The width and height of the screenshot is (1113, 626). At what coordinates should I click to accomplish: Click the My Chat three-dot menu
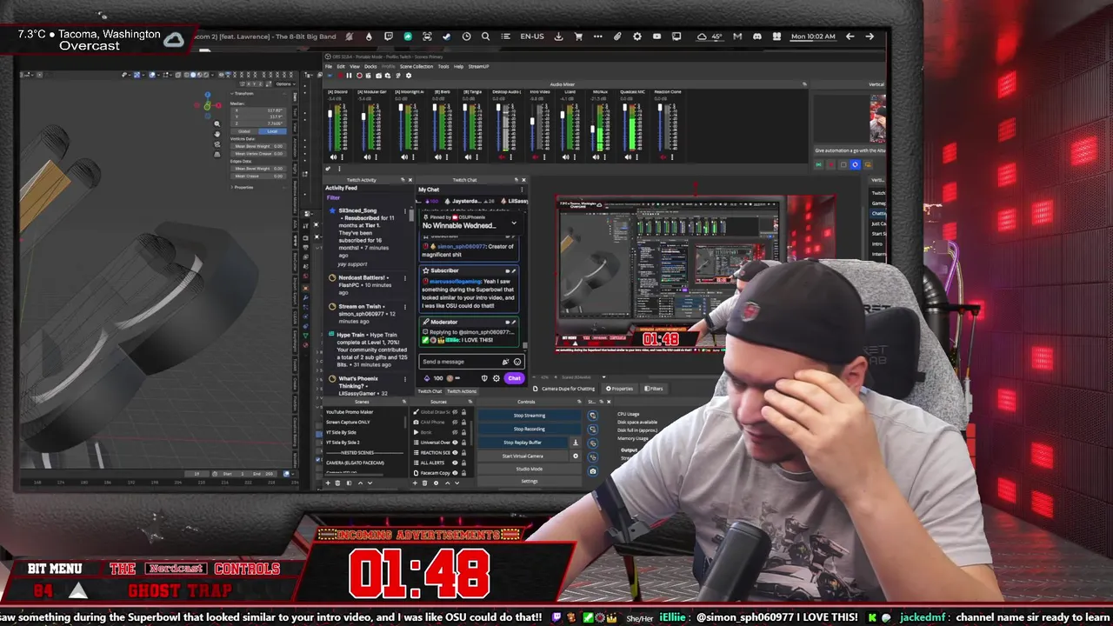pos(522,190)
